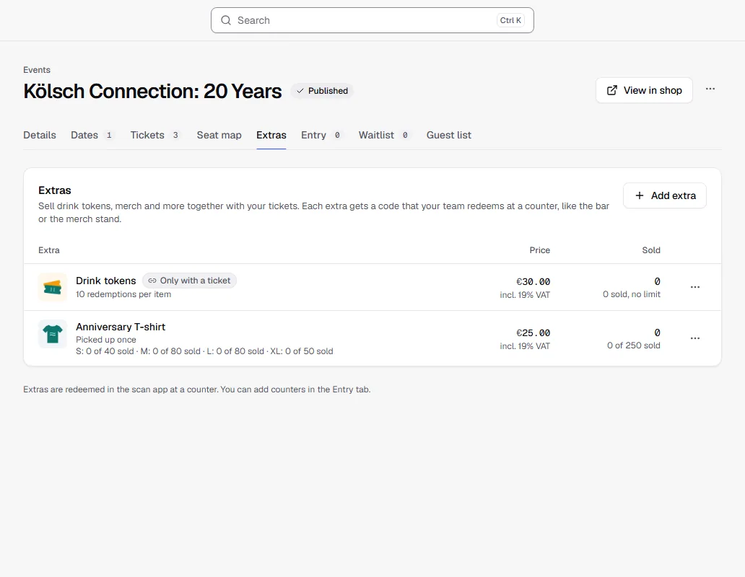Click the external link icon in View in shop

[612, 90]
